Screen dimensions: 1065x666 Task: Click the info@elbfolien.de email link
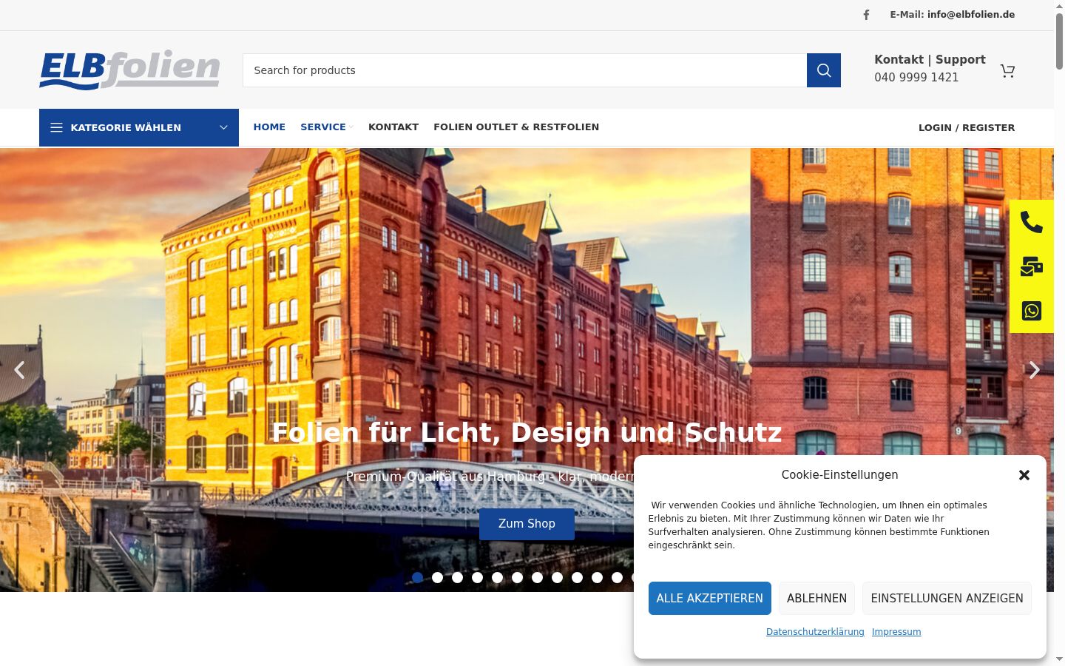970,14
